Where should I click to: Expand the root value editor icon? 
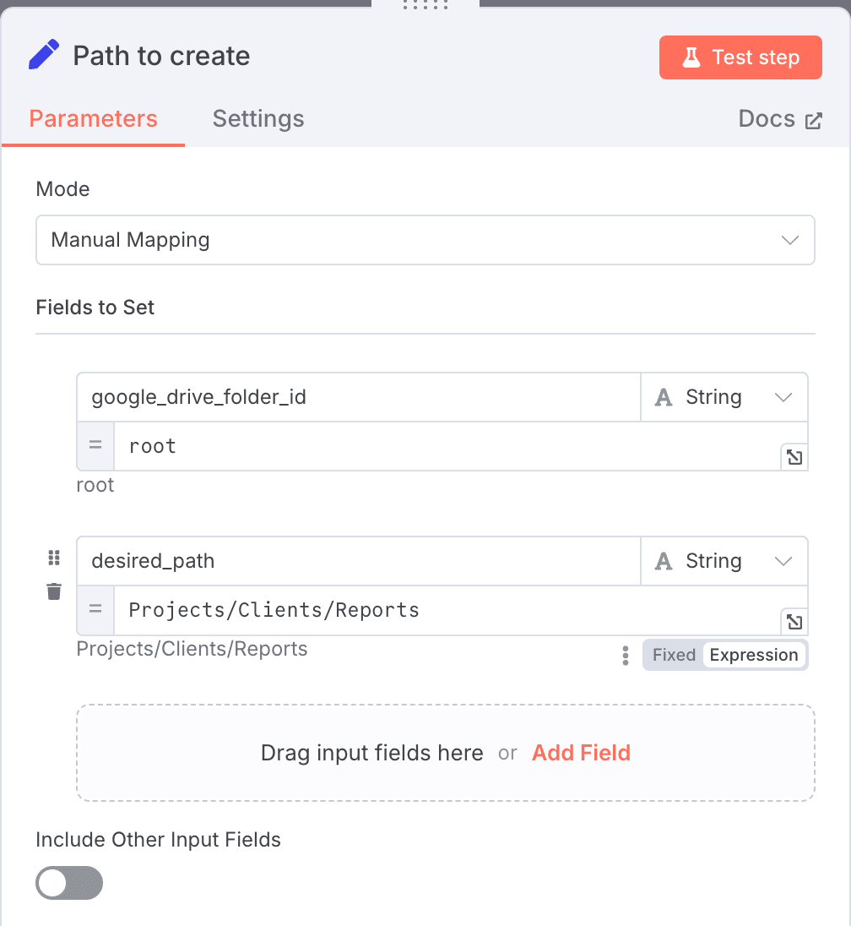[794, 457]
